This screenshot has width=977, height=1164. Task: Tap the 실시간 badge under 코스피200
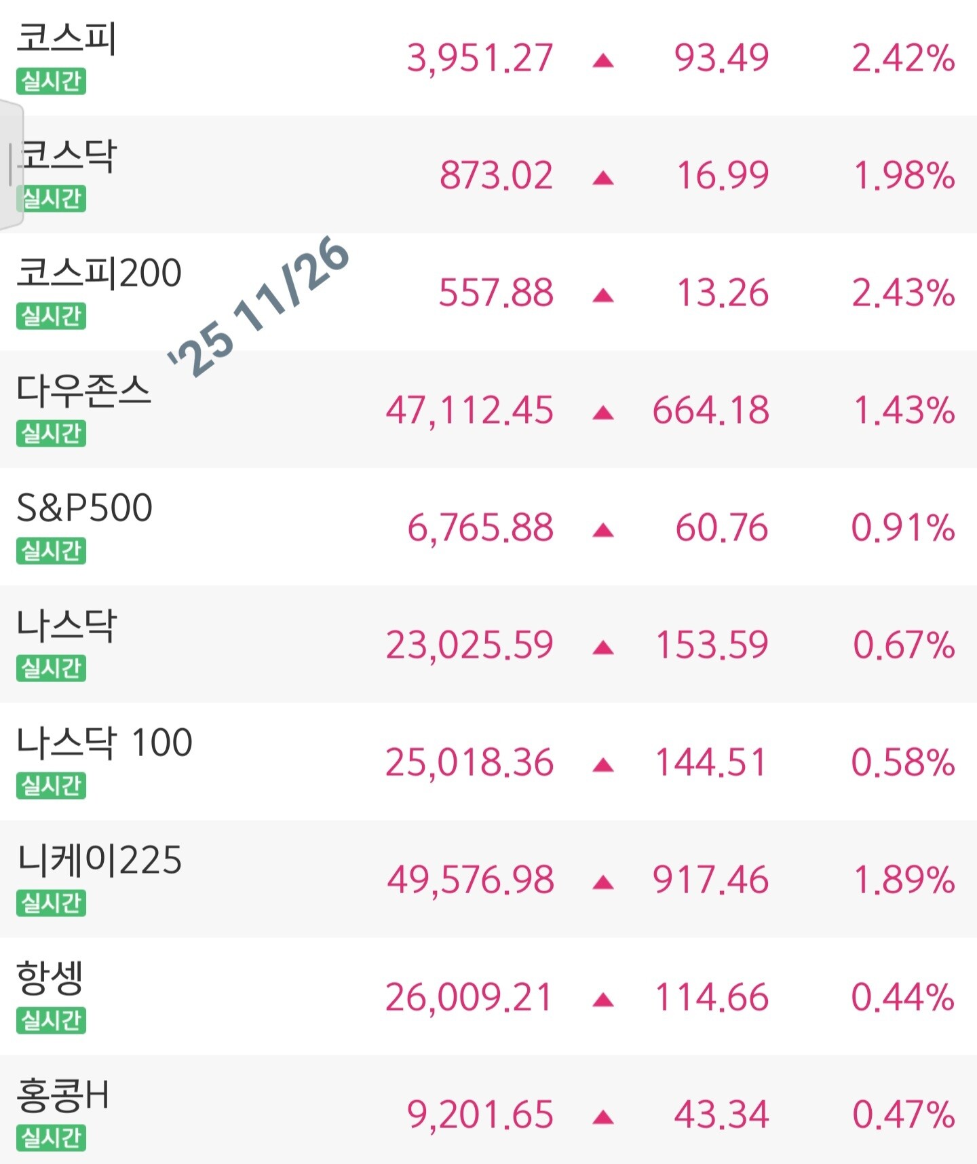[x=51, y=316]
